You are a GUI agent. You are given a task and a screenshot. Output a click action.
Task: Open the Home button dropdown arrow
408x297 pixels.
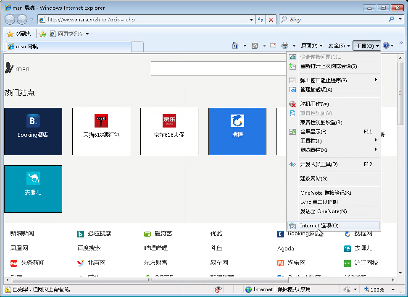[245, 46]
